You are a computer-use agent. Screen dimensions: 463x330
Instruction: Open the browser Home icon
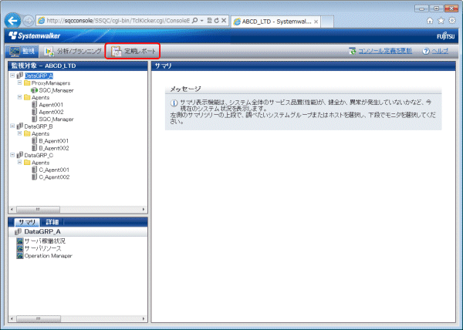coord(430,21)
